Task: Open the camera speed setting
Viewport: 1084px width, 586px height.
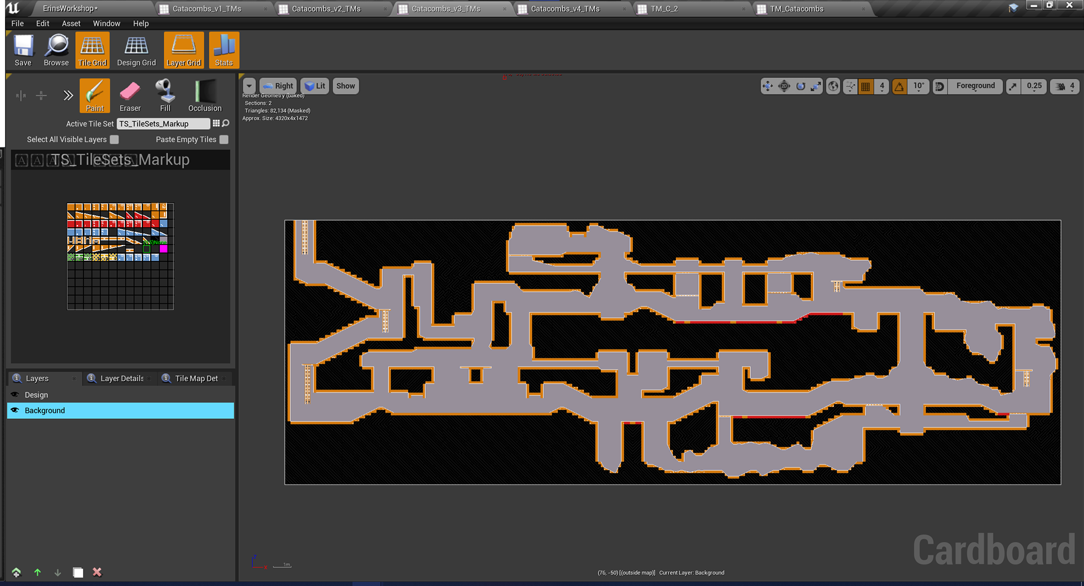Action: (1065, 86)
